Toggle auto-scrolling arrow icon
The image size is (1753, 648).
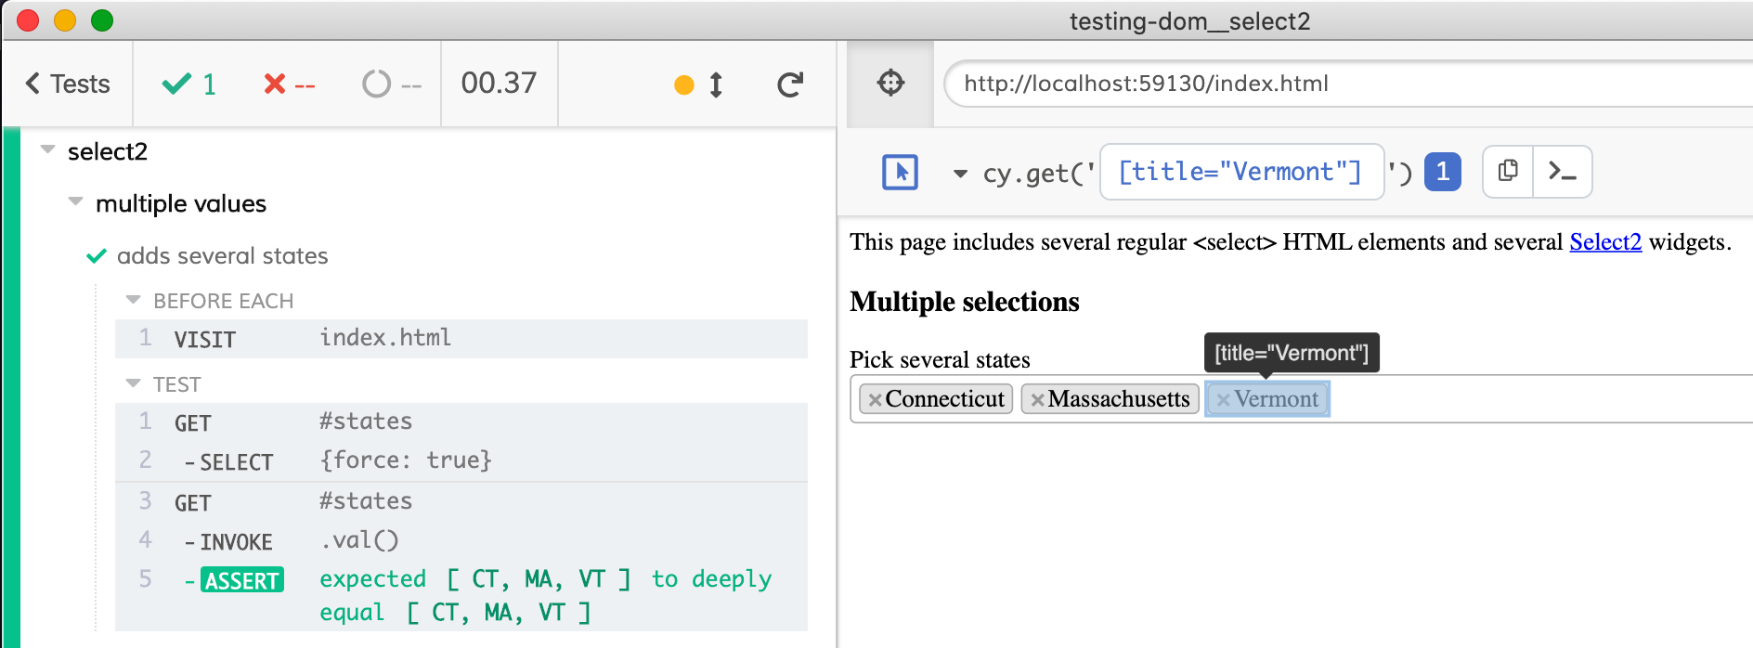pyautogui.click(x=715, y=84)
